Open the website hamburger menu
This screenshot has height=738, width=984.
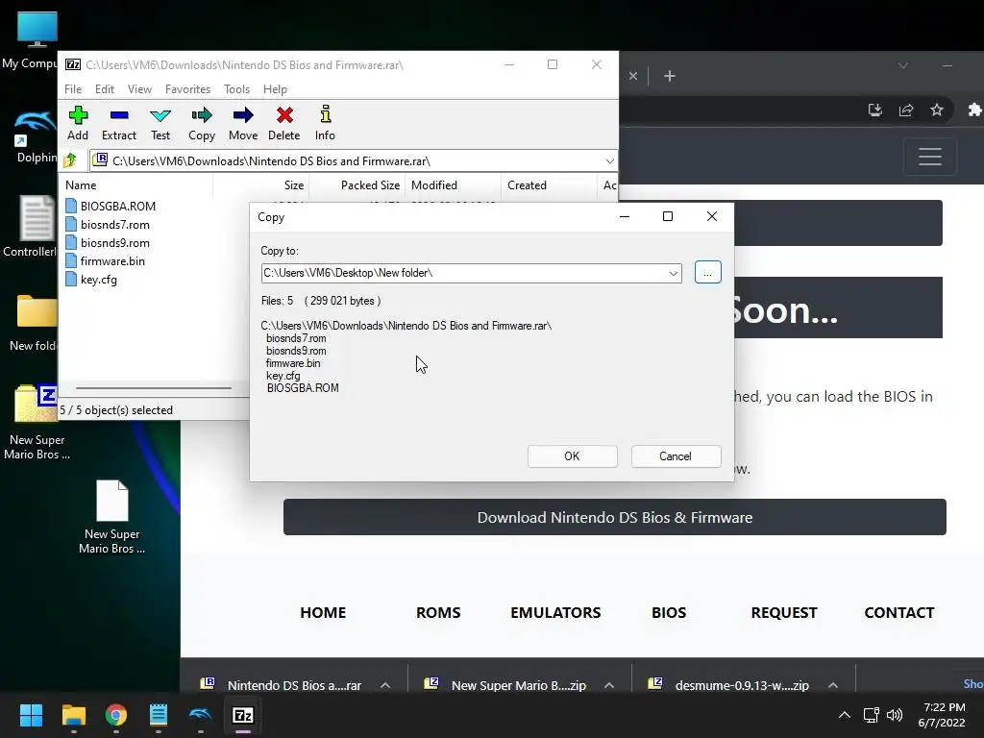point(930,157)
